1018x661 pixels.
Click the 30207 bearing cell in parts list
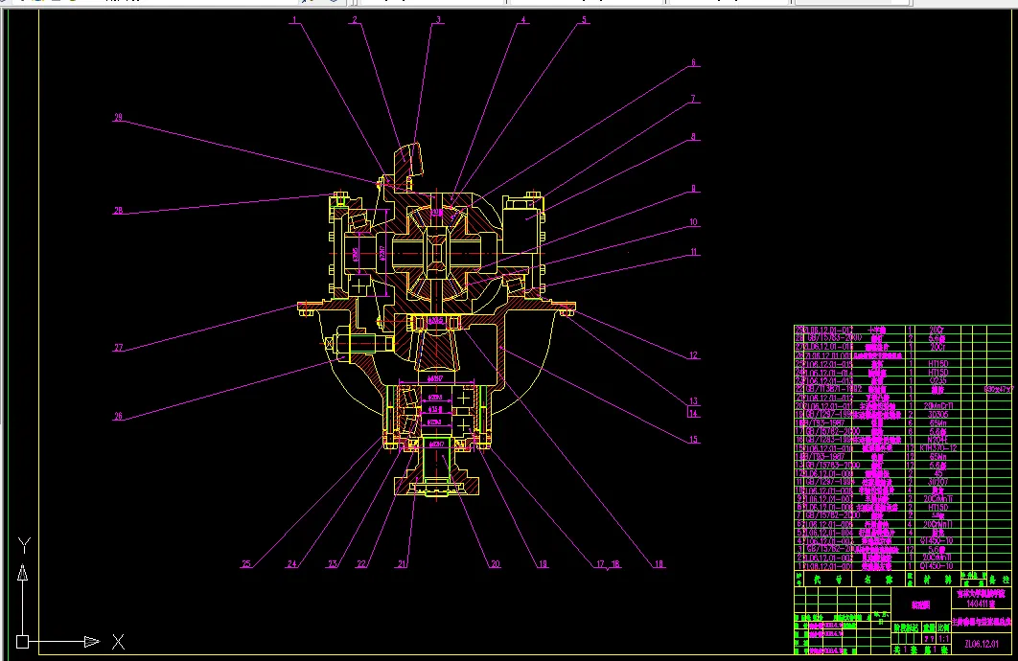(937, 482)
